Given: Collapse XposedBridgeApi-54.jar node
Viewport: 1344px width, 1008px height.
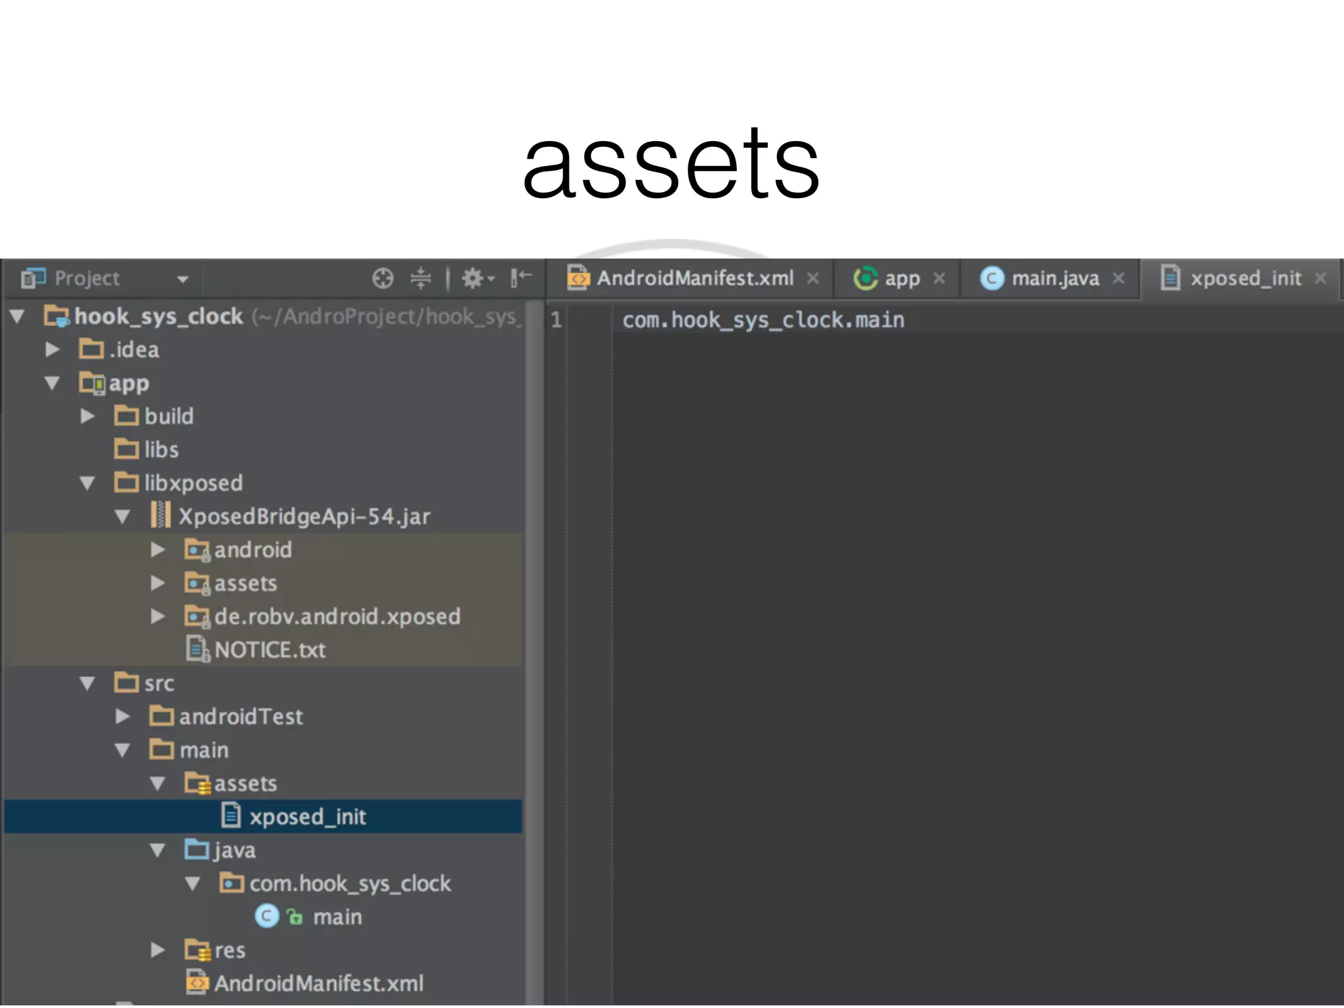Looking at the screenshot, I should (x=122, y=517).
